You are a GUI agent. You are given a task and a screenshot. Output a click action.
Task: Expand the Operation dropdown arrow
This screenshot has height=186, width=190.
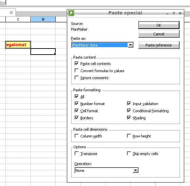point(136,170)
